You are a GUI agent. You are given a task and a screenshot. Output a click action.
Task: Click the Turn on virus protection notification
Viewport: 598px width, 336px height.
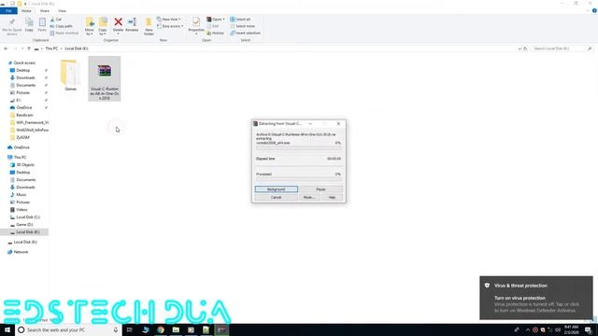pyautogui.click(x=536, y=298)
